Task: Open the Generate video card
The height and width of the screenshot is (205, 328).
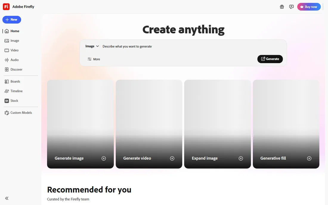Action: (x=149, y=124)
